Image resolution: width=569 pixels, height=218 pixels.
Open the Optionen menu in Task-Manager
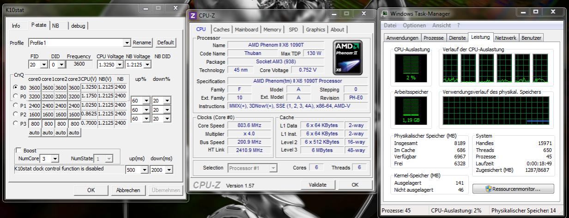tap(414, 25)
